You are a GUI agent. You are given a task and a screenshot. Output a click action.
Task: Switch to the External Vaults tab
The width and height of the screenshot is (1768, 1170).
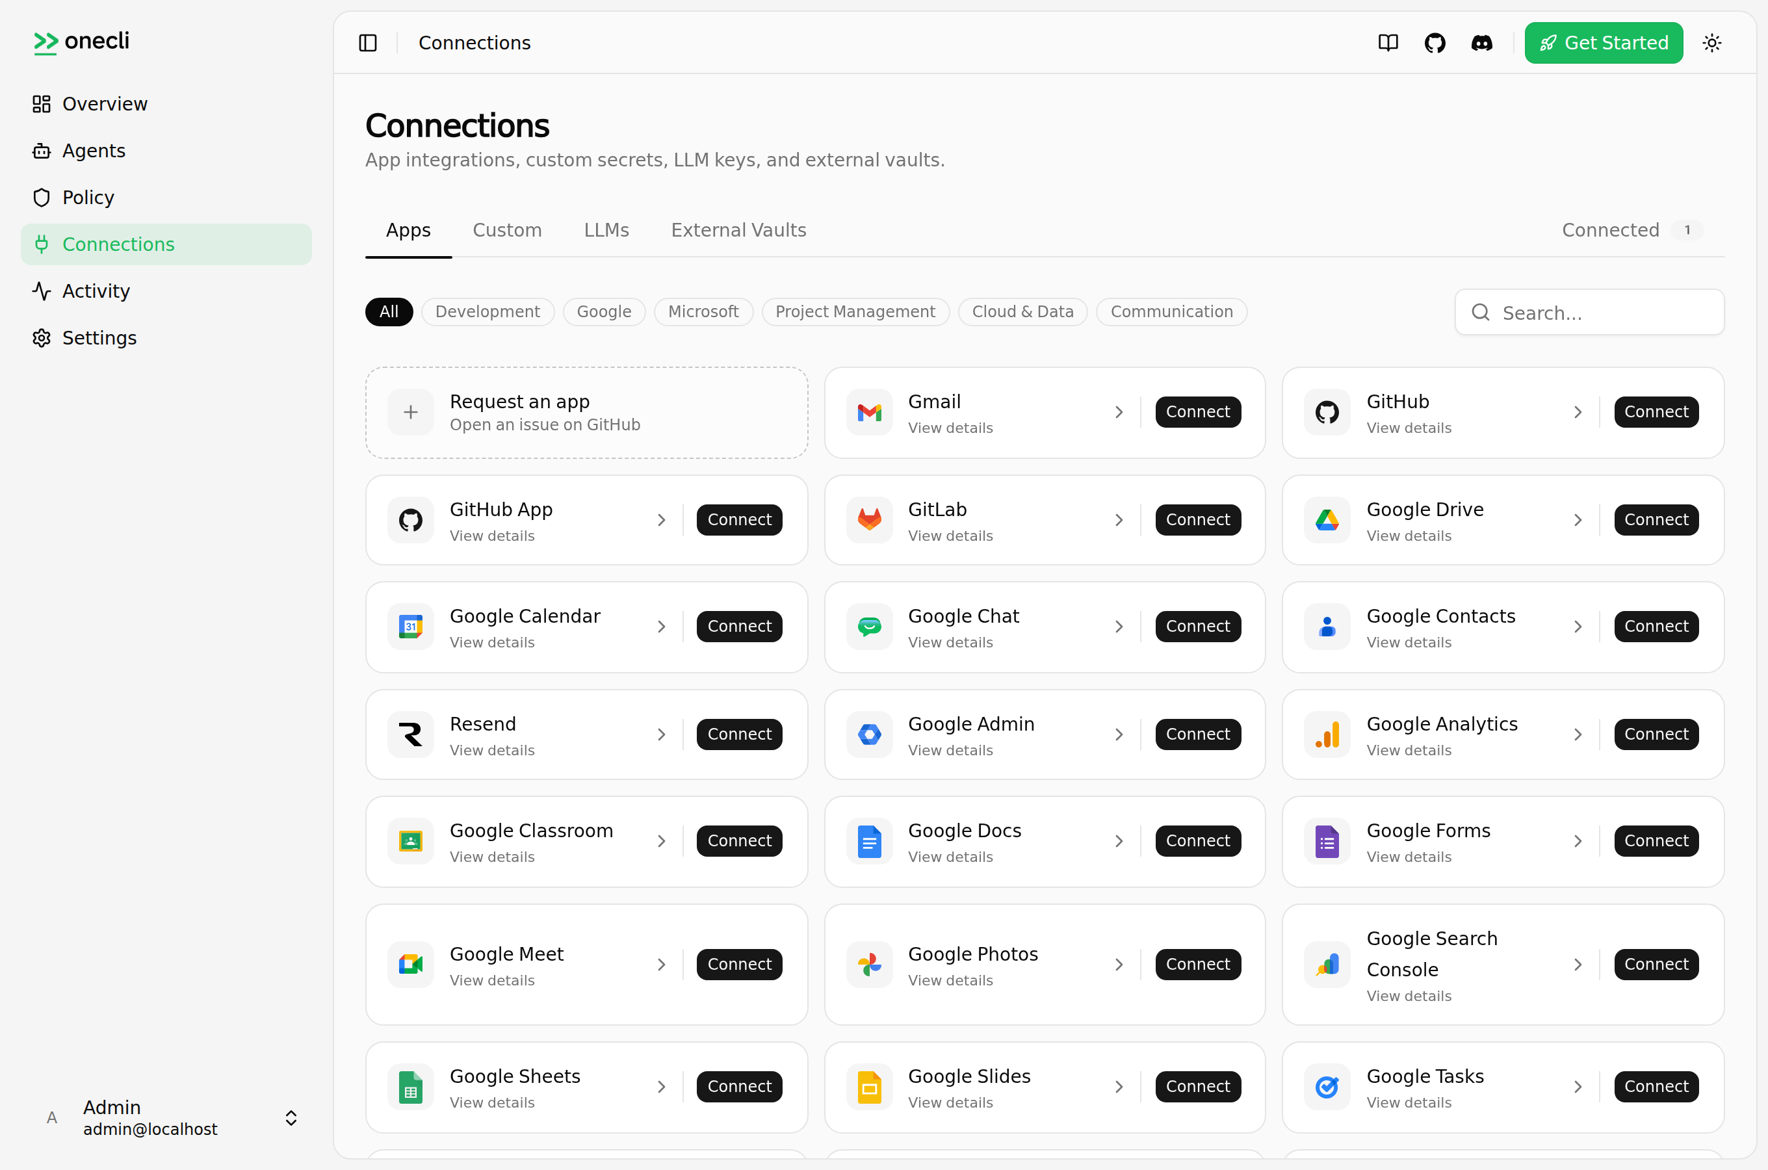738,230
